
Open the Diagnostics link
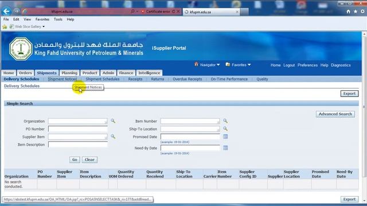pos(341,65)
